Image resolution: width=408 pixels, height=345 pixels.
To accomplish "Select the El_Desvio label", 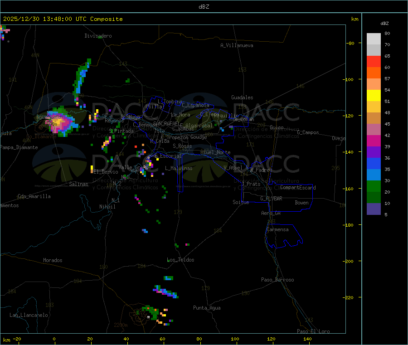I will [x=106, y=172].
